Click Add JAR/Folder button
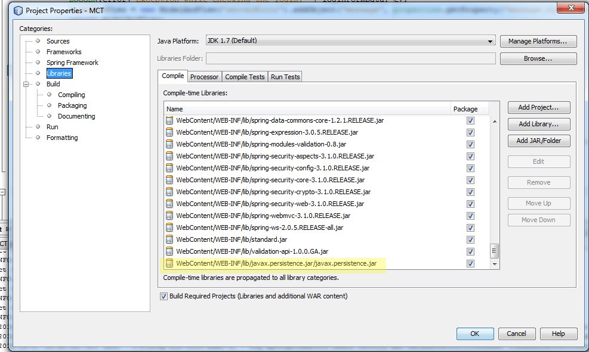The width and height of the screenshot is (589, 352). click(539, 141)
